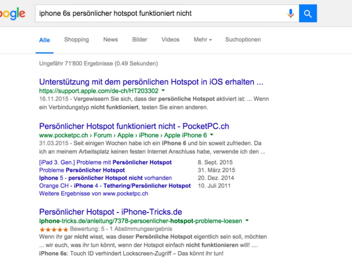Open Orange CH iPhone 4 Tethering sublink
The image size is (352, 265).
[x=115, y=186]
